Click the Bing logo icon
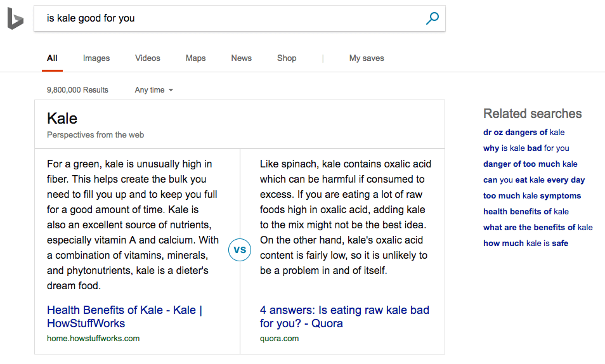 click(x=15, y=18)
